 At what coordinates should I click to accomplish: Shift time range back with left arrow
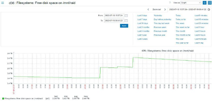(148, 9)
